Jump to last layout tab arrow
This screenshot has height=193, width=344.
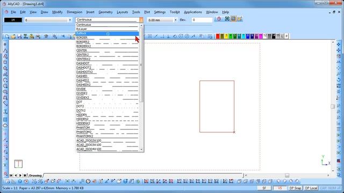25,175
